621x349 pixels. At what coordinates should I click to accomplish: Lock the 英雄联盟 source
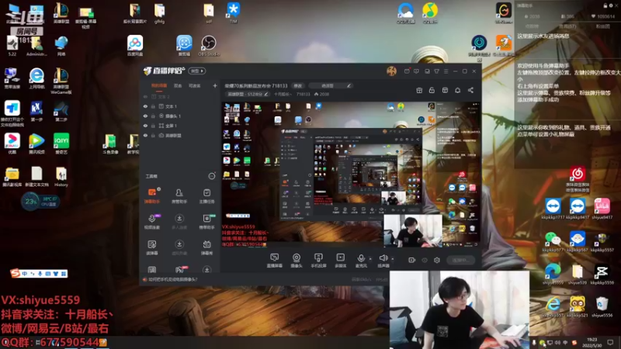(x=153, y=135)
